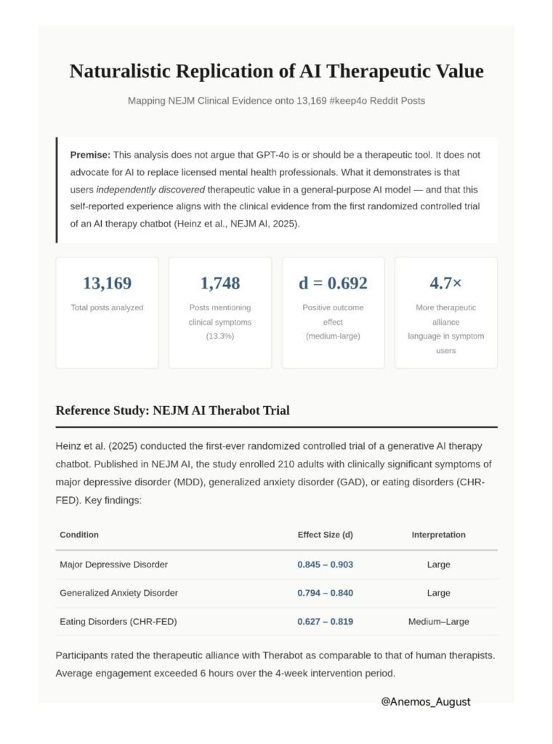Select the Generalized Anxiety Disorder row

tap(276, 593)
